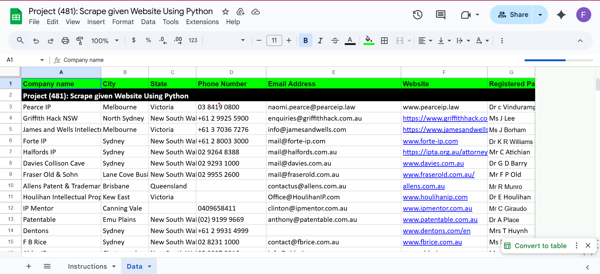Toggle italic formatting
Viewport: 600px width, 274px height.
click(x=320, y=40)
